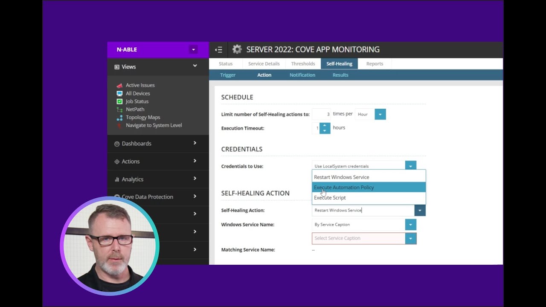Select the Self-Healing tab

click(x=339, y=64)
